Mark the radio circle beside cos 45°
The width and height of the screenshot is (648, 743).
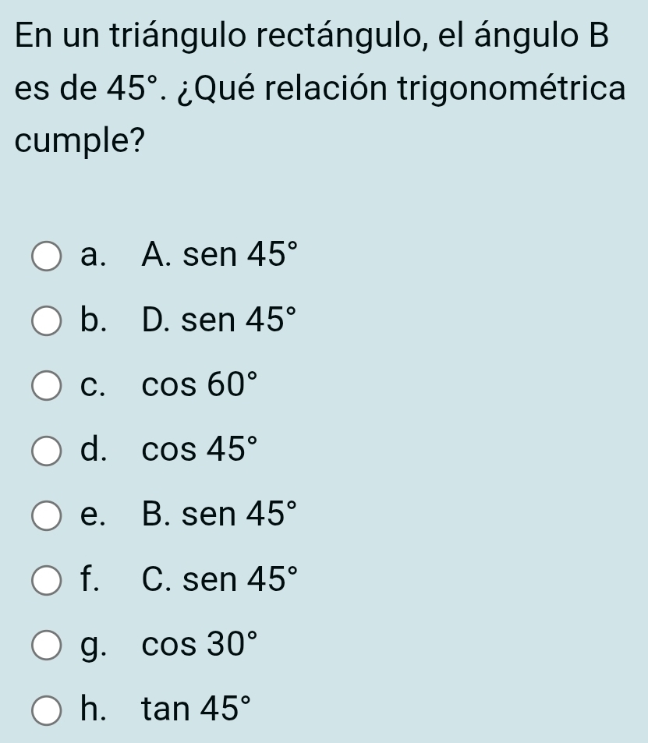click(x=48, y=450)
